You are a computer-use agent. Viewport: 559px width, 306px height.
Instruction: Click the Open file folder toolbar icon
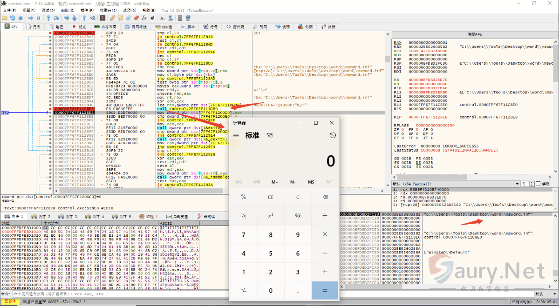pos(5,18)
